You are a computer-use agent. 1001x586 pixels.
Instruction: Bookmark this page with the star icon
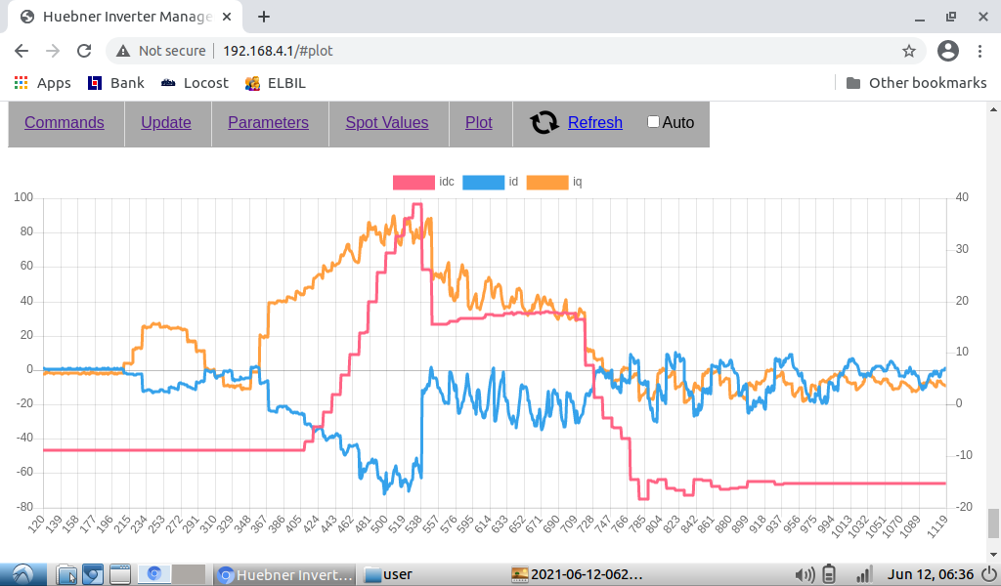tap(908, 51)
